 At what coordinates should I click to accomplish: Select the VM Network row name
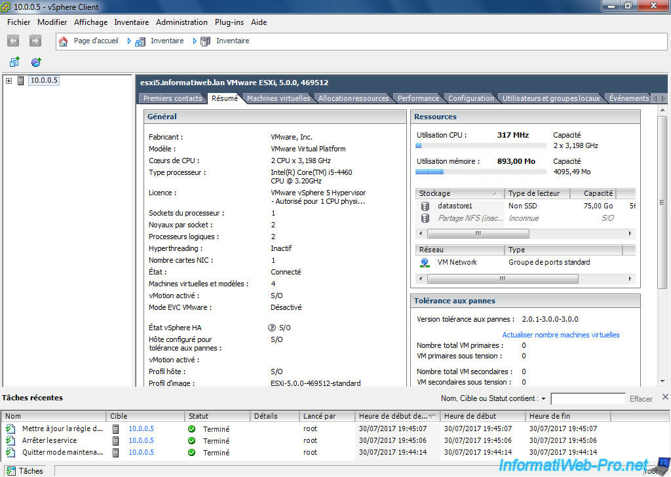point(457,262)
